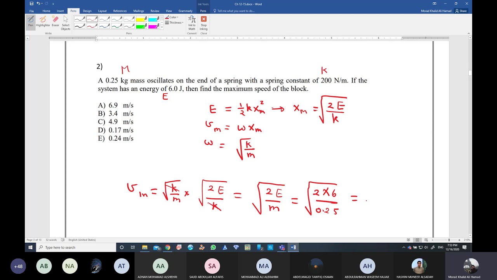Pick the green highlighter pen
Screen dimensions: 497x280
(x=141, y=26)
